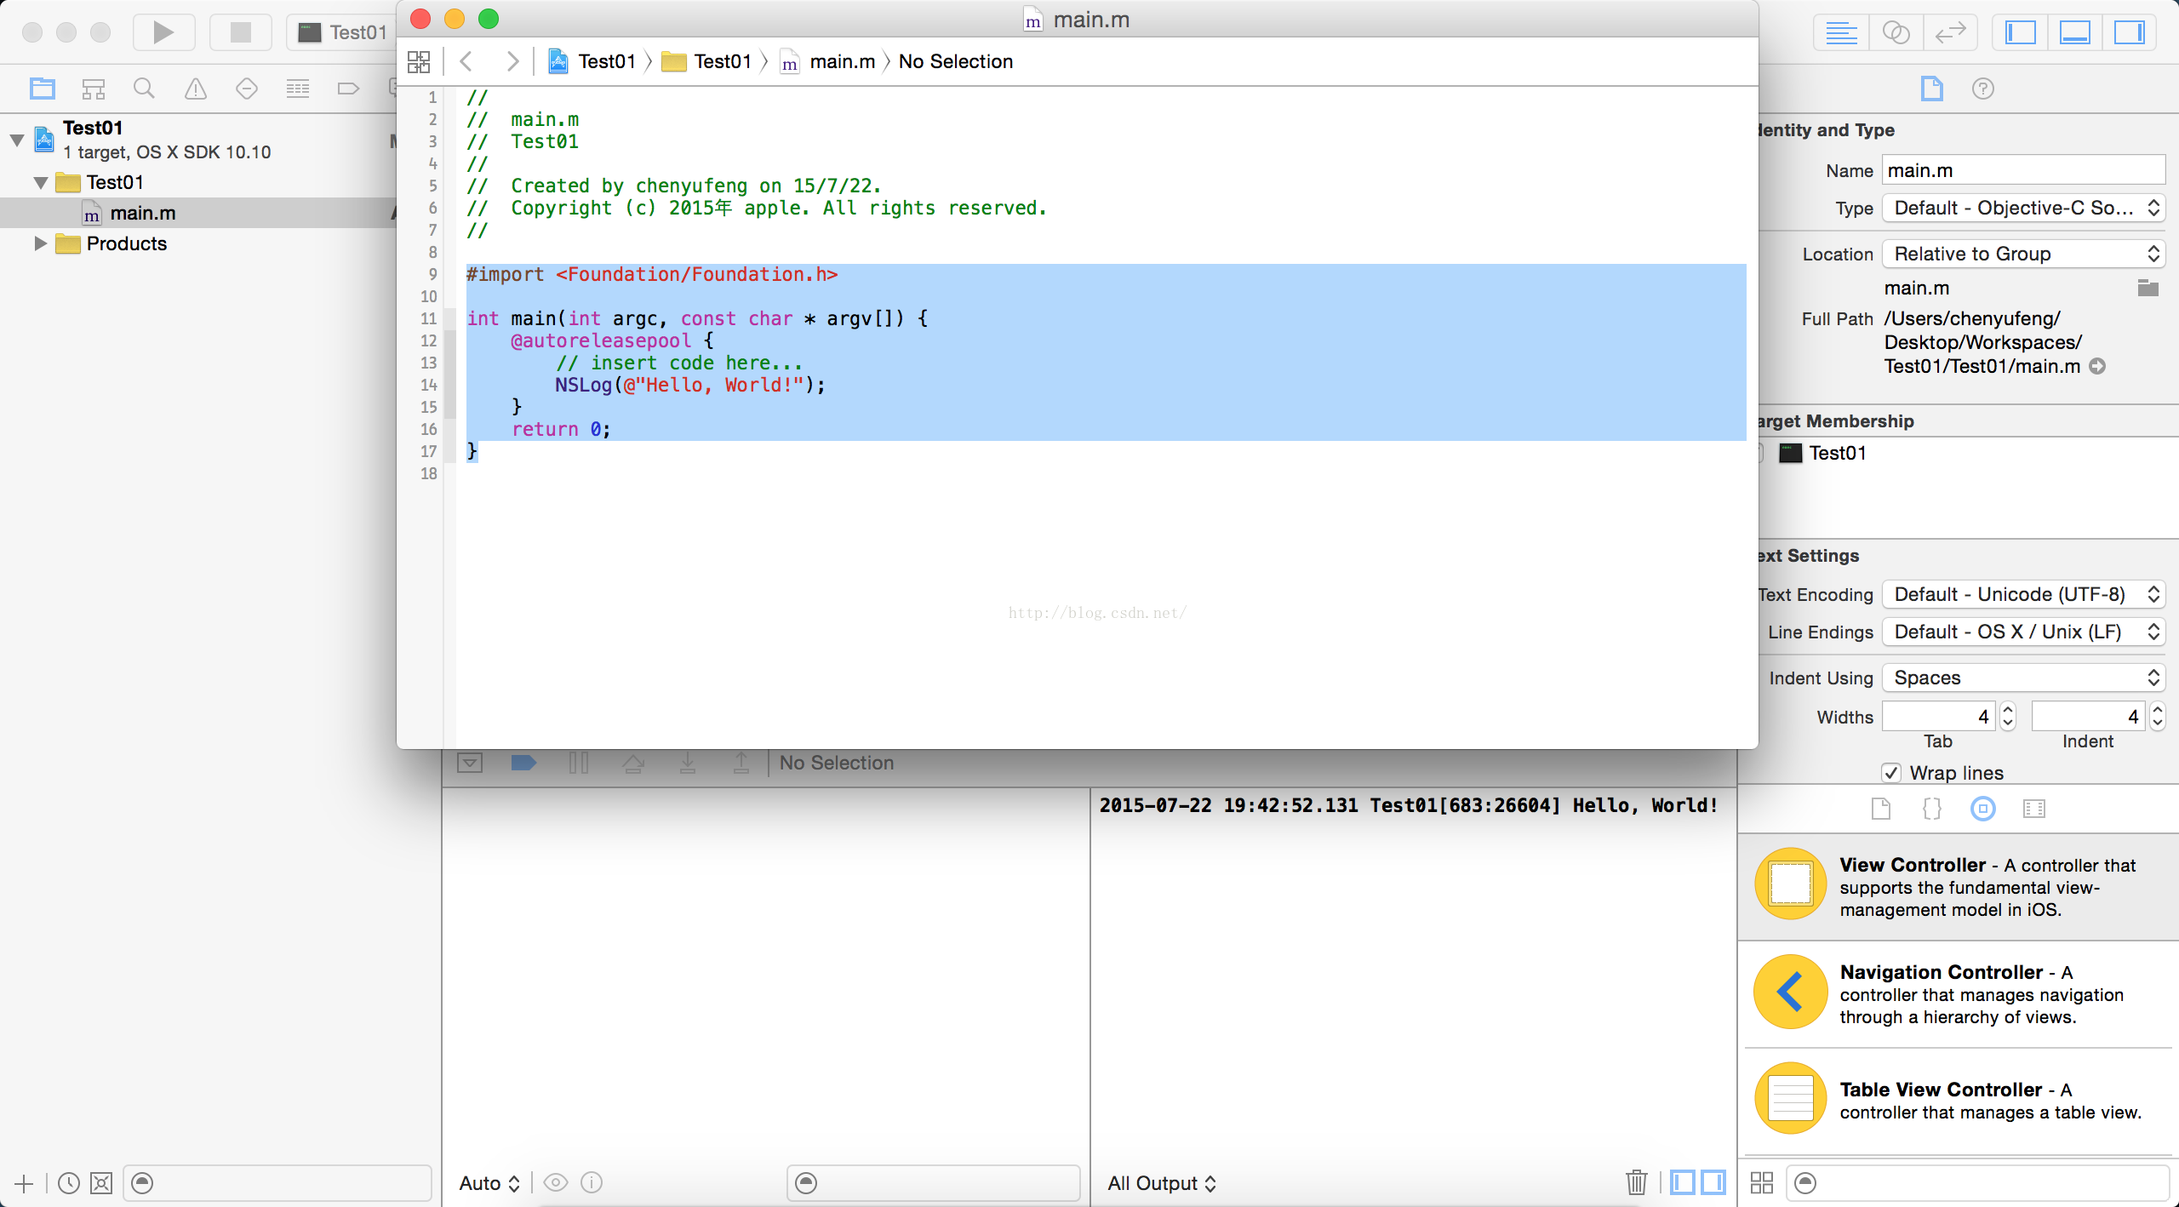Toggle object library grid view icon

[1761, 1183]
